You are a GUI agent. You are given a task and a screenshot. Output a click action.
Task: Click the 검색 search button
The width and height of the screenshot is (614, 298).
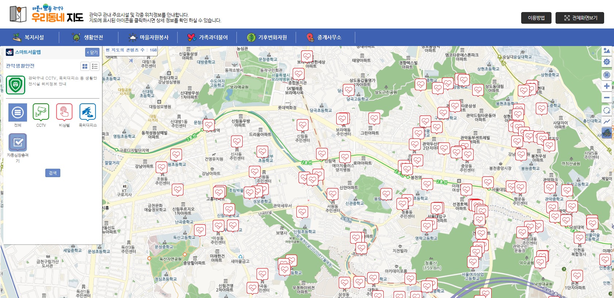pos(53,173)
